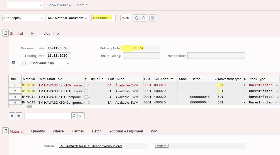Image resolution: width=280 pixels, height=155 pixels.
Task: Open TM HAWA30 for KTO-Header without VAS link
Action: point(90,146)
